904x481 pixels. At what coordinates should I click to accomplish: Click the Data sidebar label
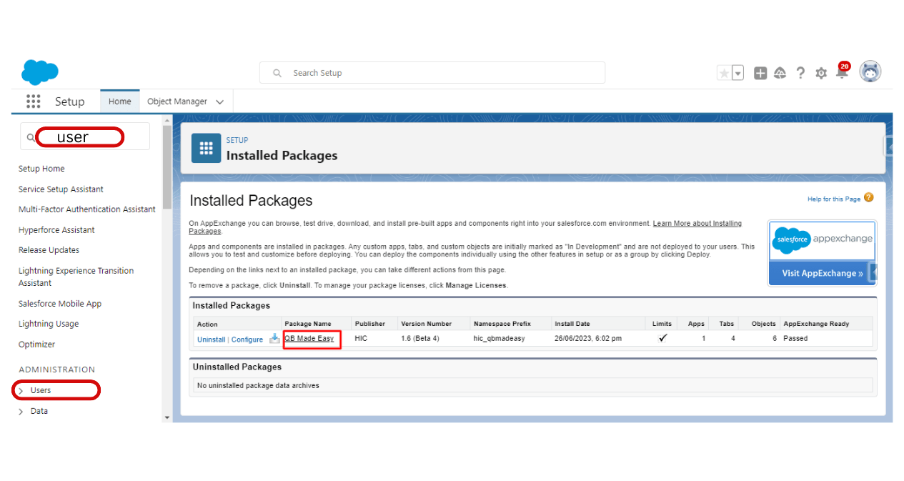tap(39, 411)
